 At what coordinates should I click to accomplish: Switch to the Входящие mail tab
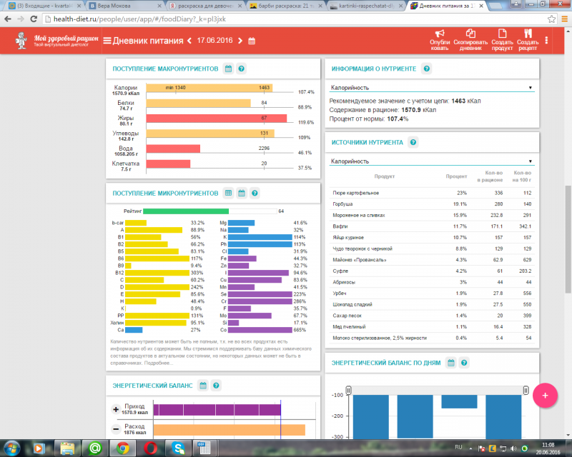click(x=44, y=6)
